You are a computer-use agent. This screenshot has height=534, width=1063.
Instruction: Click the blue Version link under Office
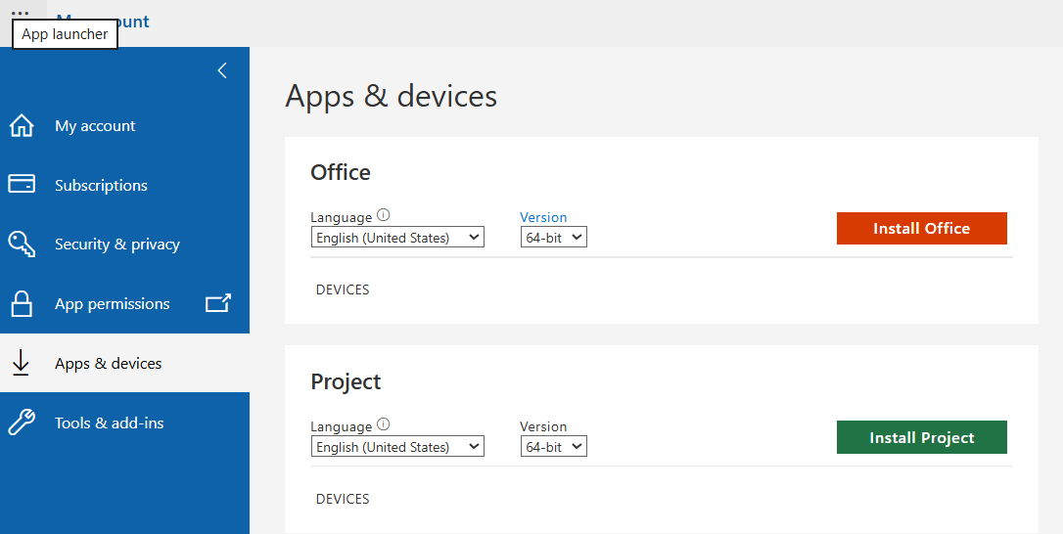pos(543,217)
